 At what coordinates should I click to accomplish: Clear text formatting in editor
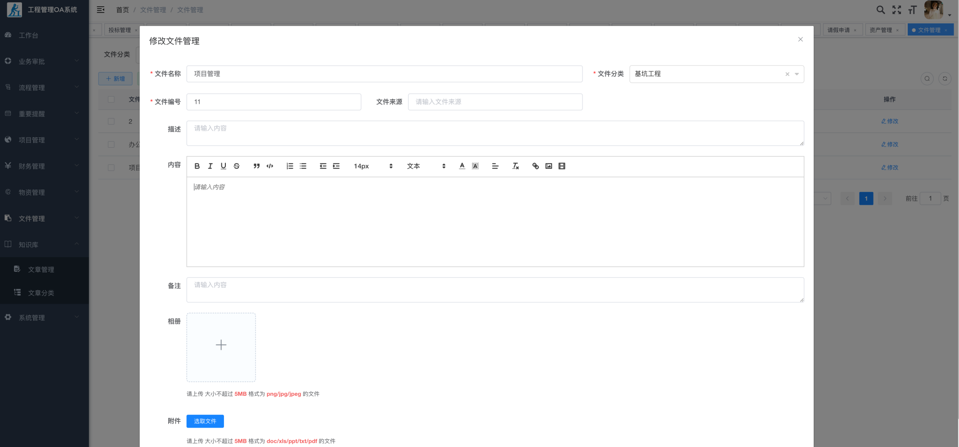[515, 166]
